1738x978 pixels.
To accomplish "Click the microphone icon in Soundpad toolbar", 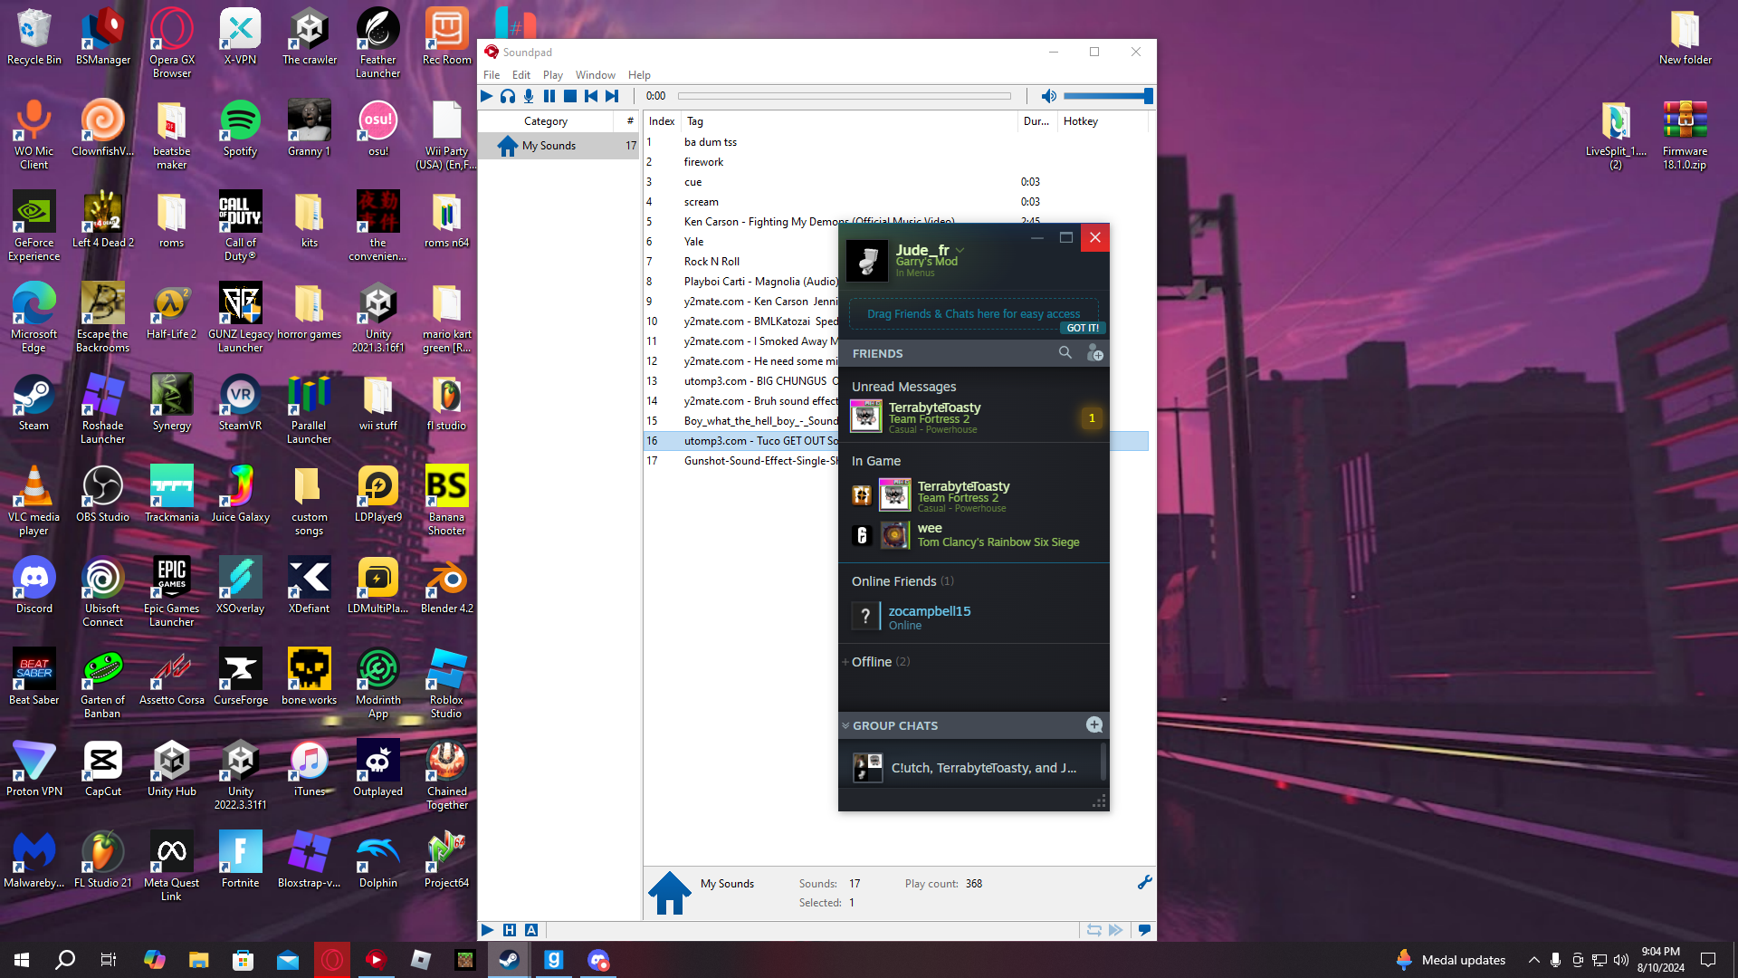I will coord(529,96).
